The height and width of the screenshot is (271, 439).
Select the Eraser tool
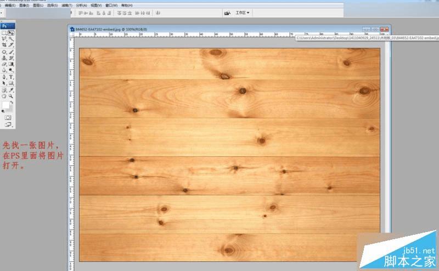click(x=4, y=64)
